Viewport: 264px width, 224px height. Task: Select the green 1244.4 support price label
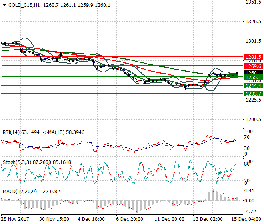pyautogui.click(x=253, y=86)
